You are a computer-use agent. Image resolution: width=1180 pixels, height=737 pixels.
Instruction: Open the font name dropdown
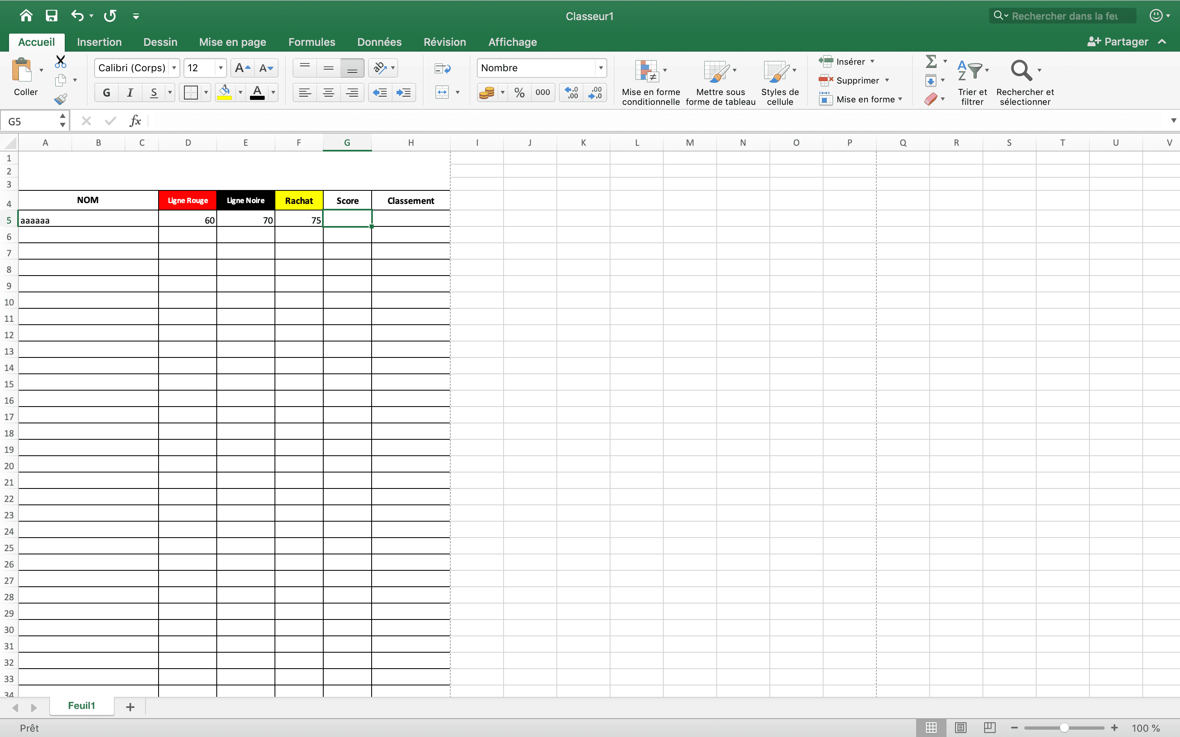(174, 68)
